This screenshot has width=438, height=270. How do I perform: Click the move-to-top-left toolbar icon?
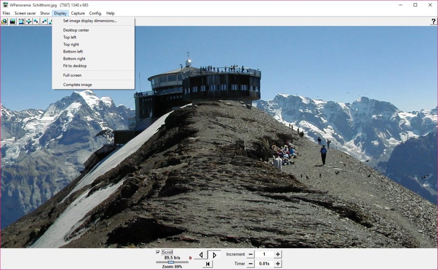36,21
